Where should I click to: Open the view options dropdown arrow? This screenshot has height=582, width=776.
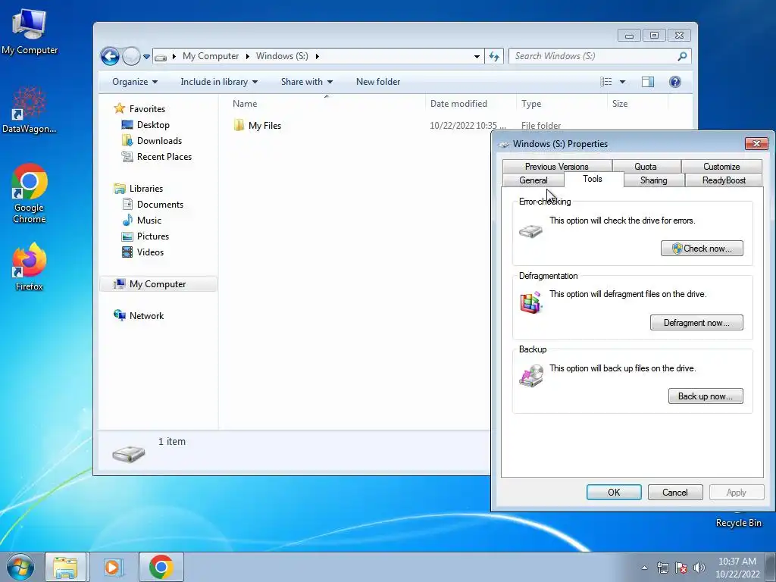pos(622,82)
